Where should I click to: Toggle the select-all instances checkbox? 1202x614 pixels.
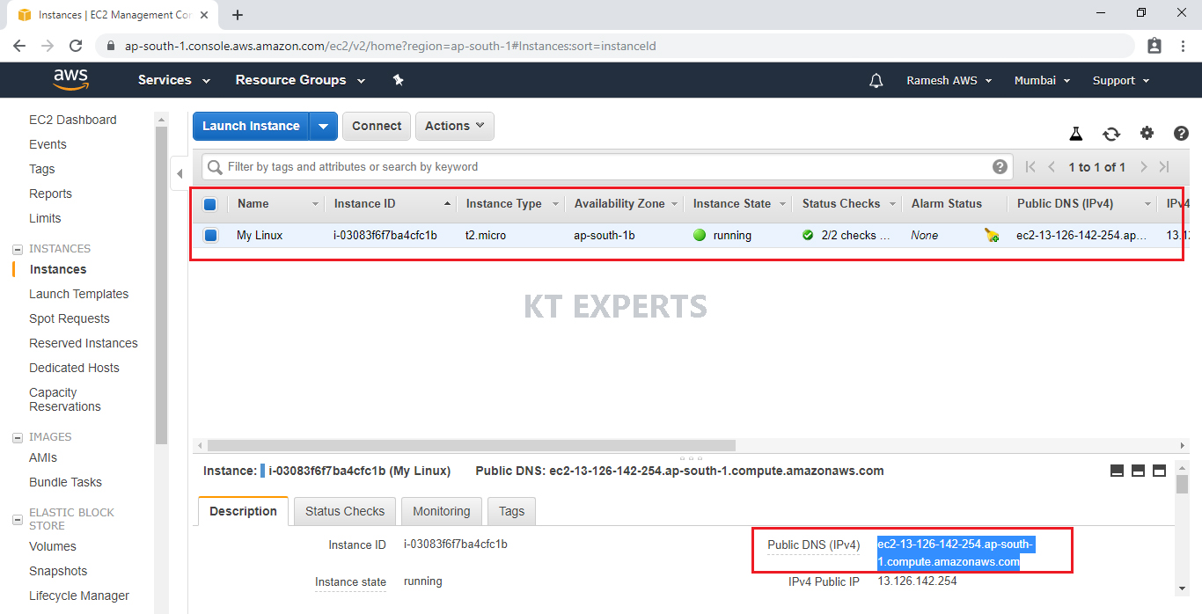click(x=210, y=204)
